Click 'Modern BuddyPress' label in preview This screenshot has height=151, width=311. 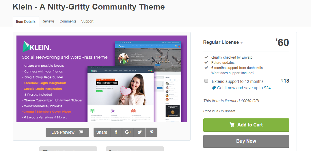pos(107,83)
